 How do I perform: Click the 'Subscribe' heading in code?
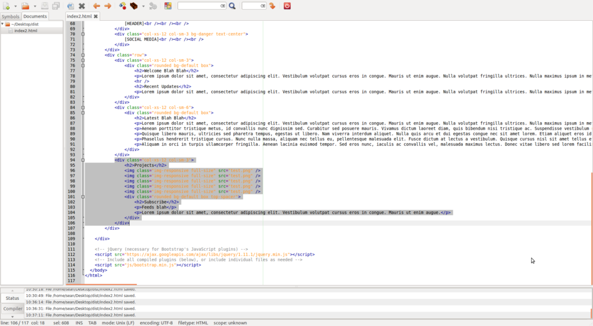pyautogui.click(x=155, y=202)
